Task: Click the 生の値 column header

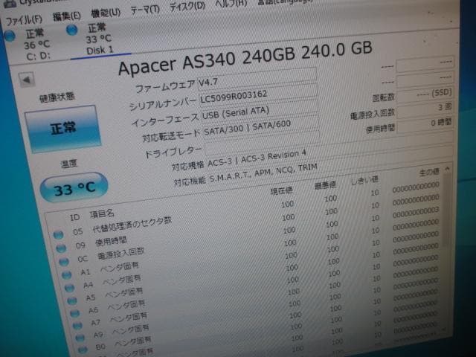Action: 429,172
